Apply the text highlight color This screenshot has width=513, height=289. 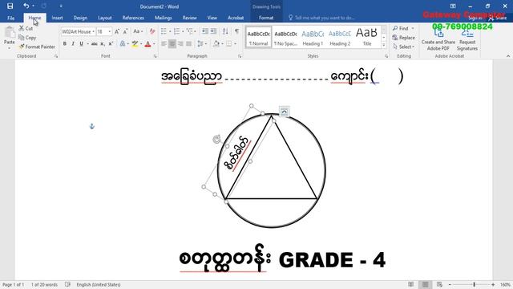[135, 44]
